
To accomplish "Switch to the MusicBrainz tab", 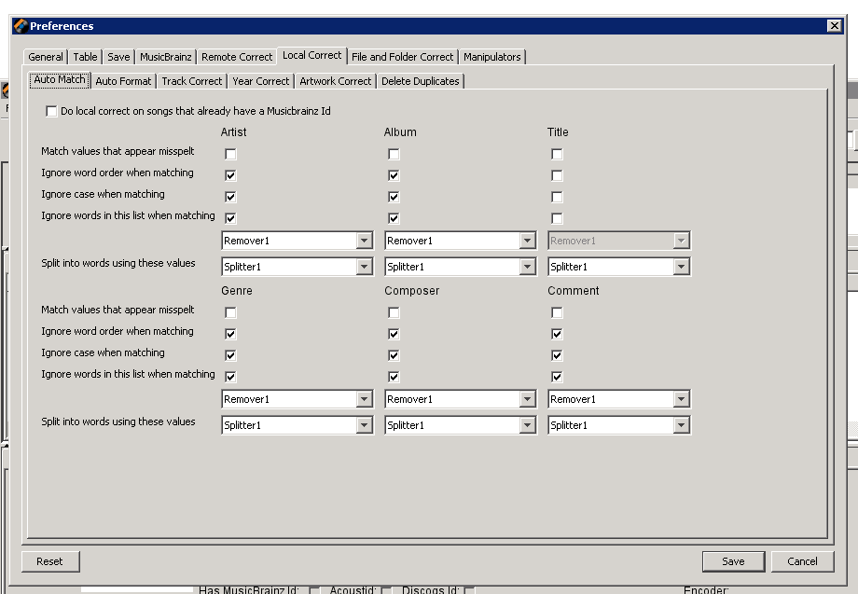I will pos(166,57).
